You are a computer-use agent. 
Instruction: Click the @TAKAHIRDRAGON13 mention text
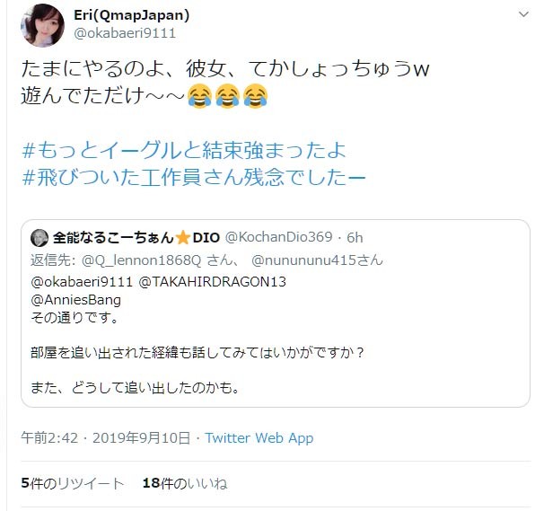tap(212, 282)
